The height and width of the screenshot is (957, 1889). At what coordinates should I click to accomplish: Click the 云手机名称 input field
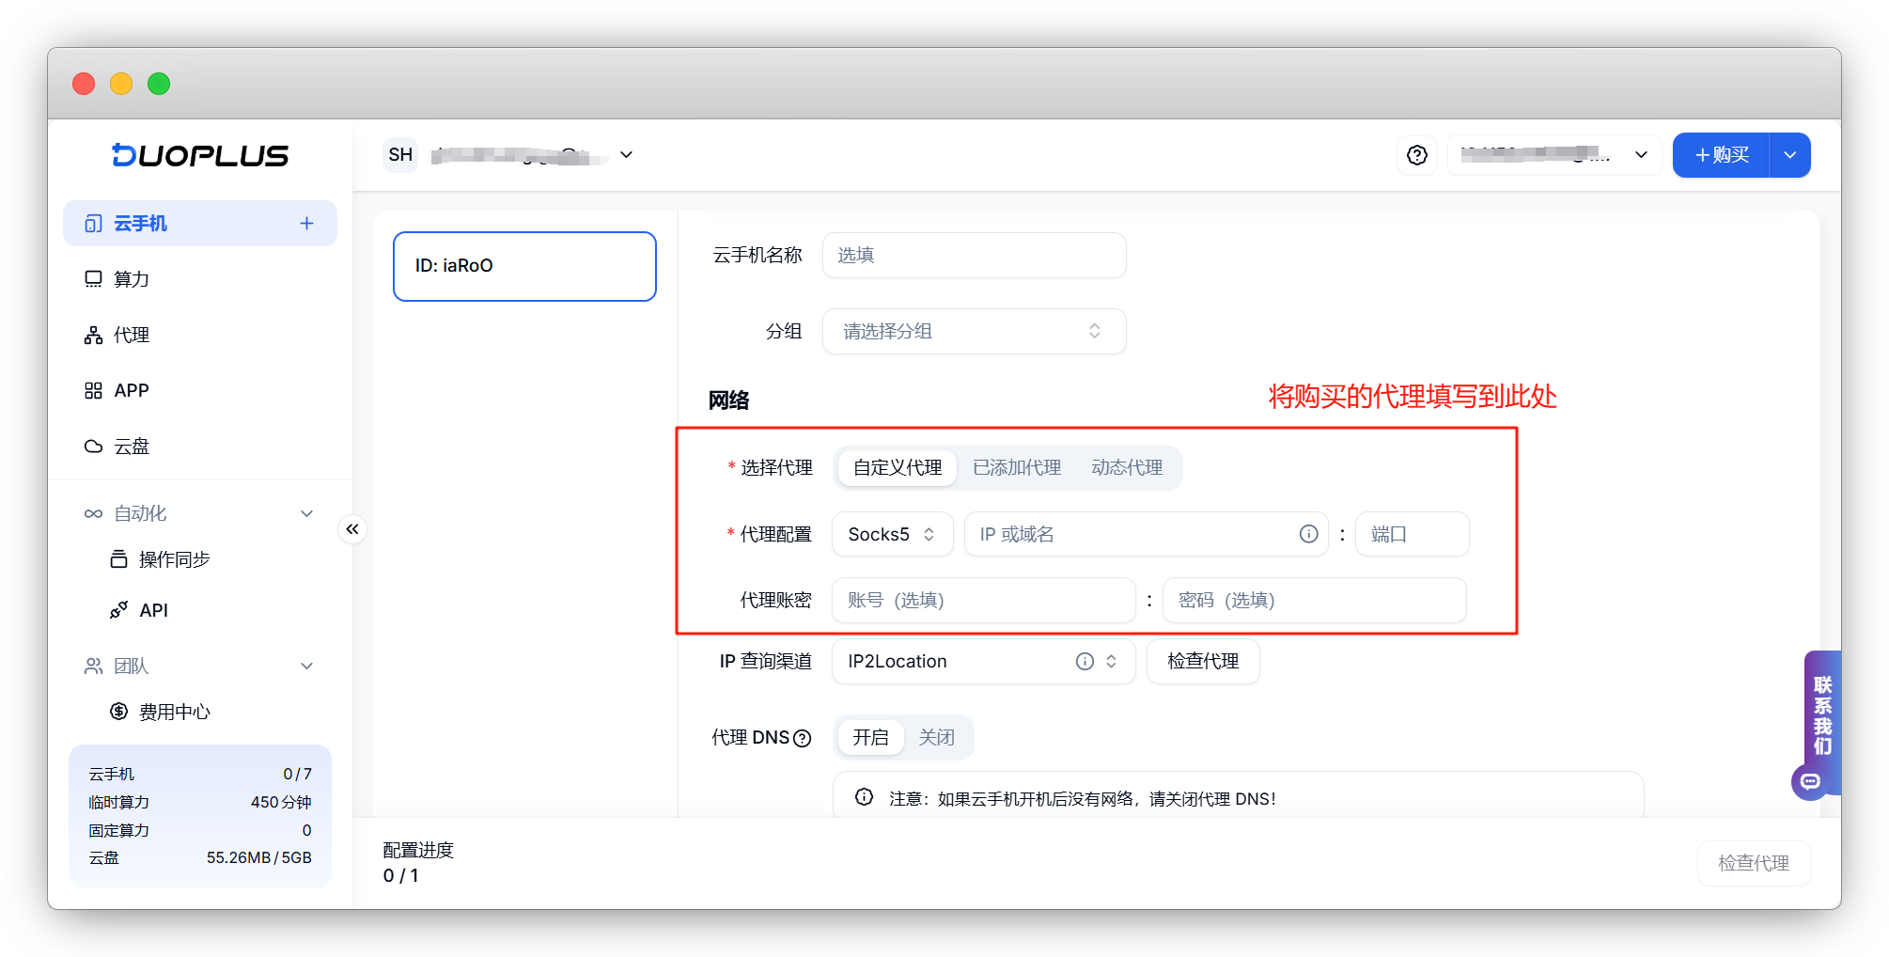973,255
